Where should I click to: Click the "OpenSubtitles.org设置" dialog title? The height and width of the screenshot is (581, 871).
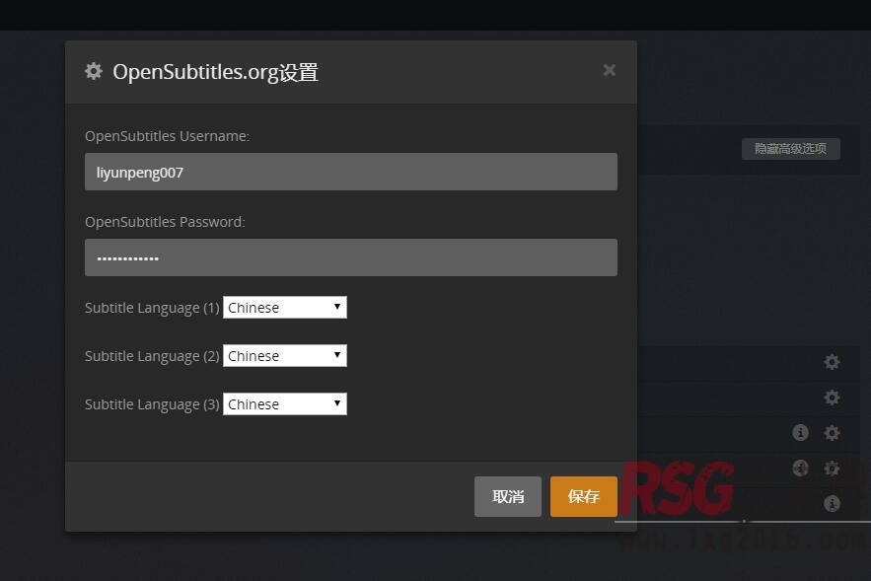[215, 72]
